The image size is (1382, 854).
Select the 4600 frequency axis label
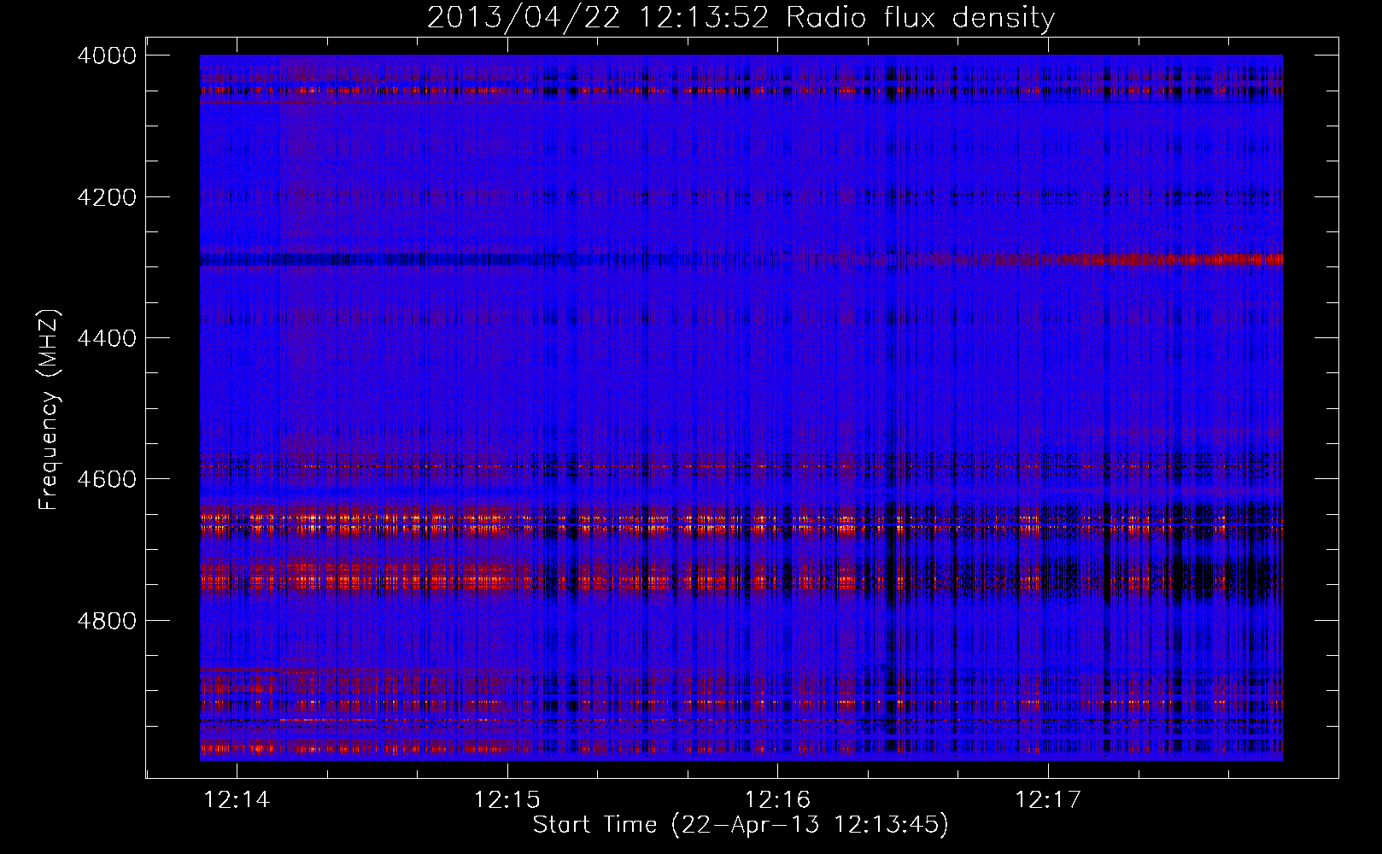point(107,479)
